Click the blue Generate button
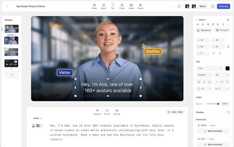The image size is (234, 147). point(223,6)
